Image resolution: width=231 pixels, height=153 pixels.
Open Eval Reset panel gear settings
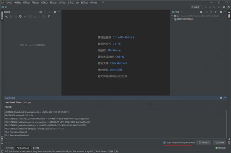point(221,98)
